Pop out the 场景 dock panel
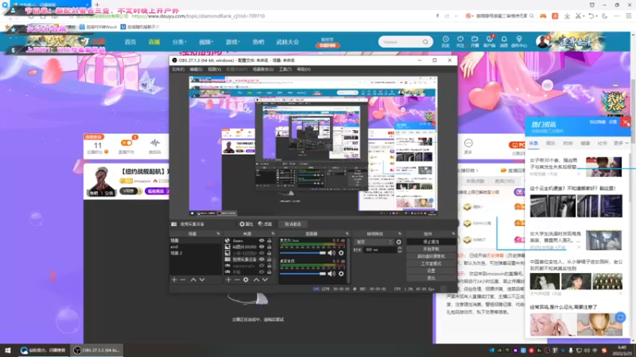 (218, 234)
